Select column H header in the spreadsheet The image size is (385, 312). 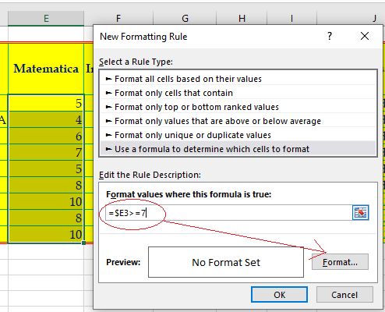pos(242,19)
